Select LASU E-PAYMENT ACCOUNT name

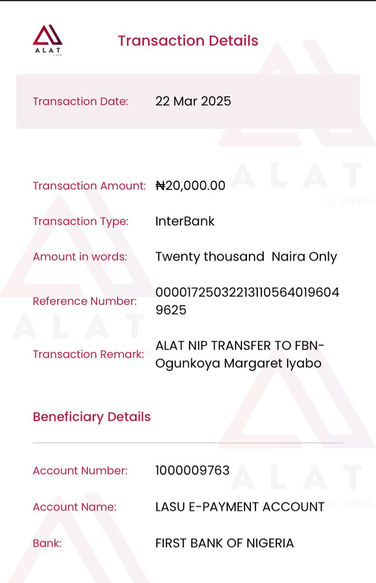tap(240, 506)
